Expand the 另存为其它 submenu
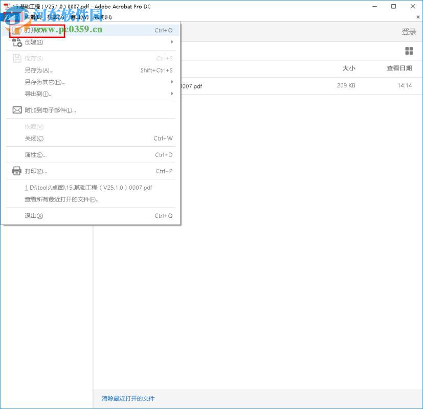This screenshot has height=409, width=423. point(172,82)
